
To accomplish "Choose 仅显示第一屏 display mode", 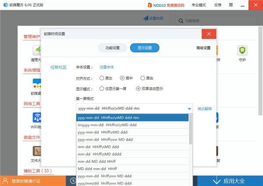I will 102,88.
